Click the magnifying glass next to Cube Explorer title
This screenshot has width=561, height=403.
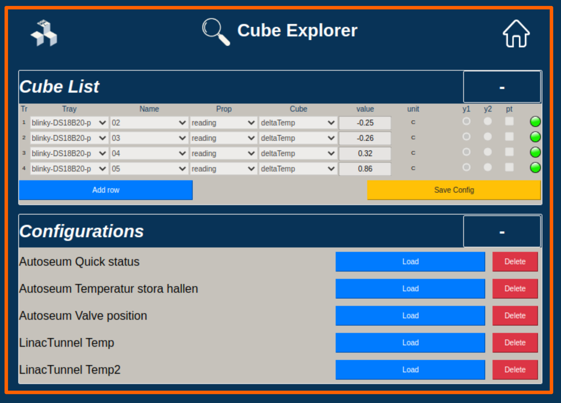click(x=215, y=31)
